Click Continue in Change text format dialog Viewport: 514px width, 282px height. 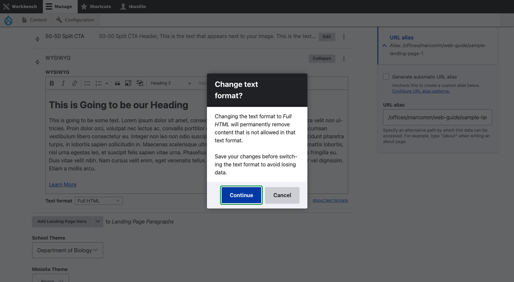coord(241,195)
